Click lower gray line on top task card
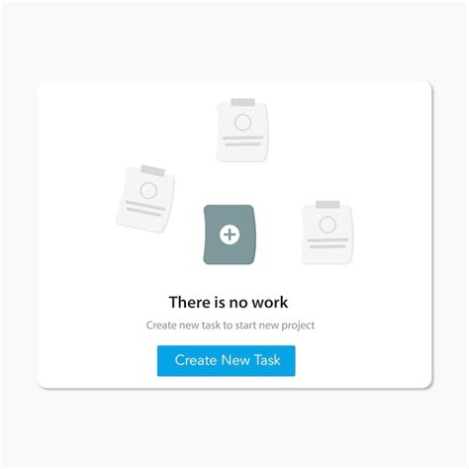This screenshot has height=469, width=469. (243, 144)
